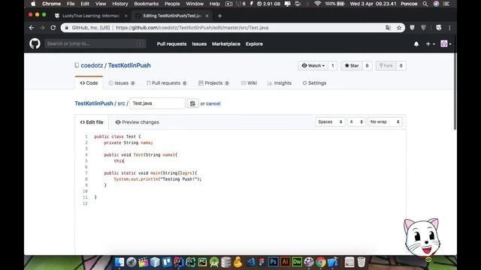
Task: Open the GitHub Octocat home logo
Action: [x=35, y=43]
